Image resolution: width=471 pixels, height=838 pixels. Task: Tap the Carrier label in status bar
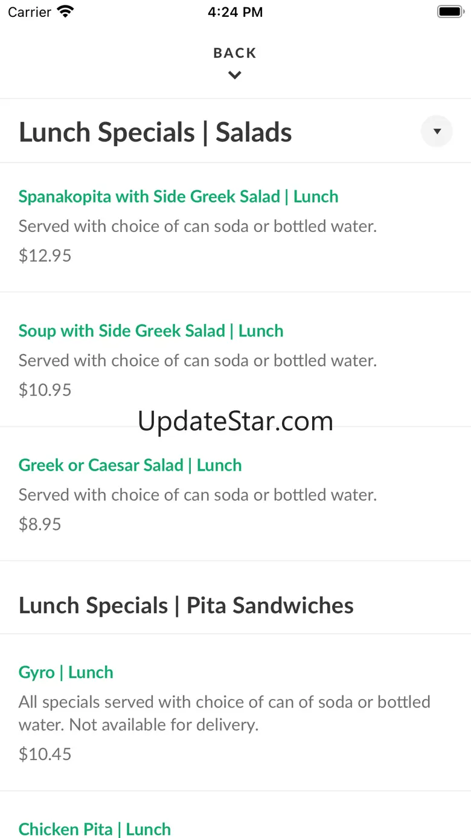click(30, 12)
